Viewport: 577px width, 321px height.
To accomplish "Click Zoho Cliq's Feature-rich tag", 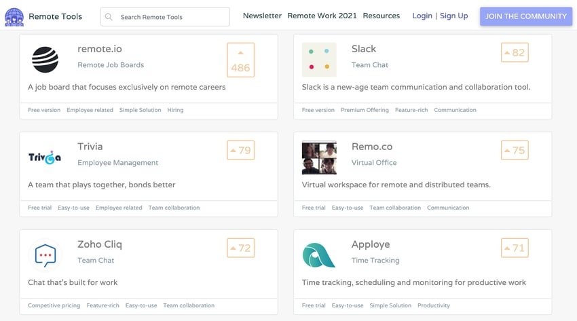I will (x=103, y=305).
